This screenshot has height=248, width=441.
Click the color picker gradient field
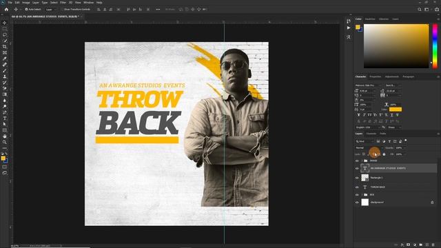click(x=396, y=46)
